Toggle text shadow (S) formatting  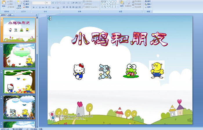pyautogui.click(x=46, y=7)
